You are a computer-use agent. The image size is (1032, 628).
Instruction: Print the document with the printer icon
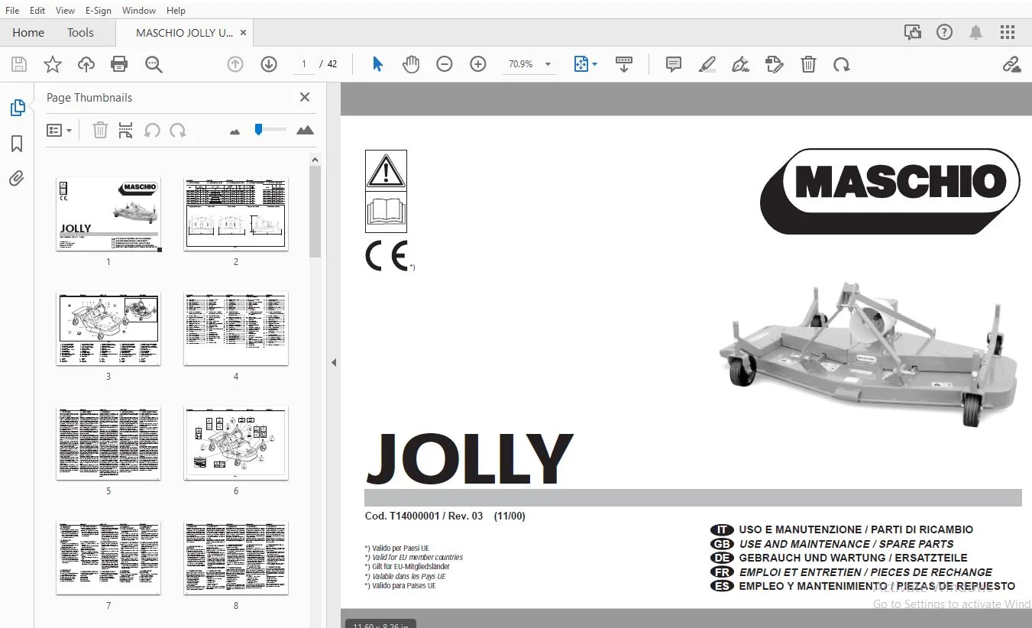pos(119,65)
